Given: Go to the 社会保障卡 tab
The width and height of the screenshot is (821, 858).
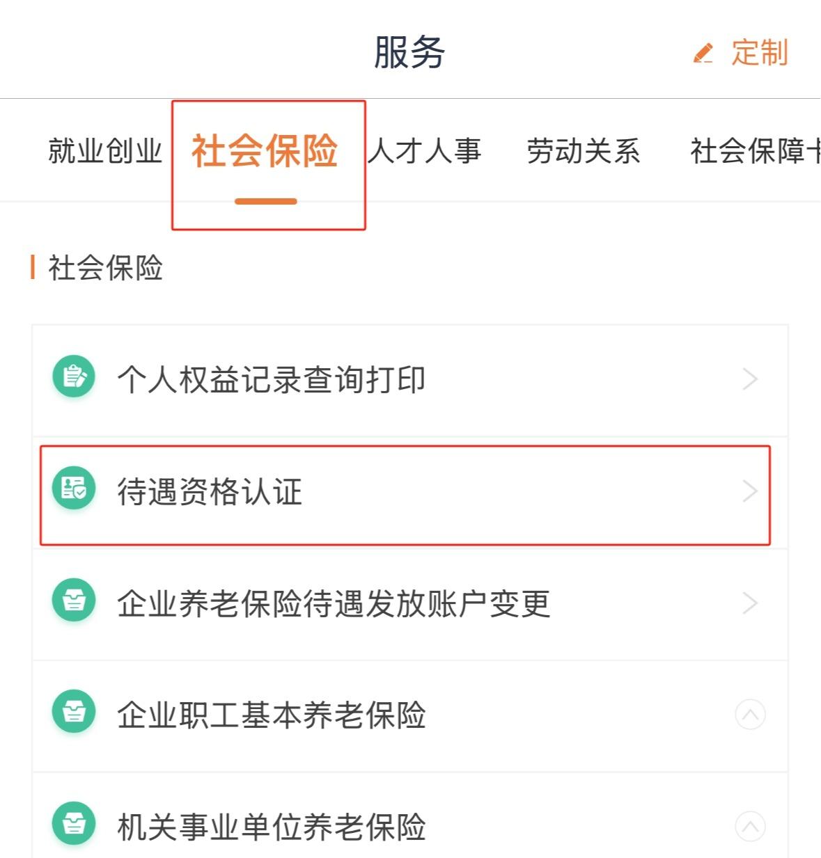Looking at the screenshot, I should (x=753, y=151).
